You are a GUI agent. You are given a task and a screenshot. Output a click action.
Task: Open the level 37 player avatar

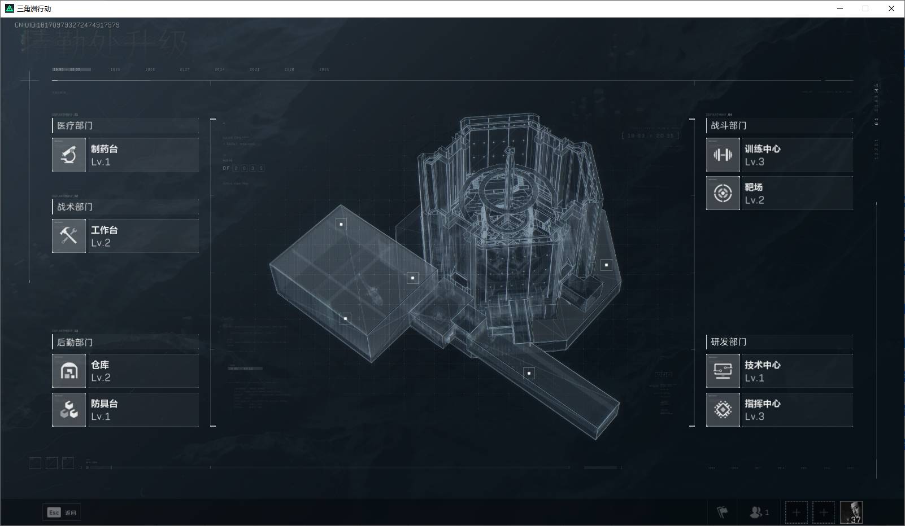click(851, 512)
